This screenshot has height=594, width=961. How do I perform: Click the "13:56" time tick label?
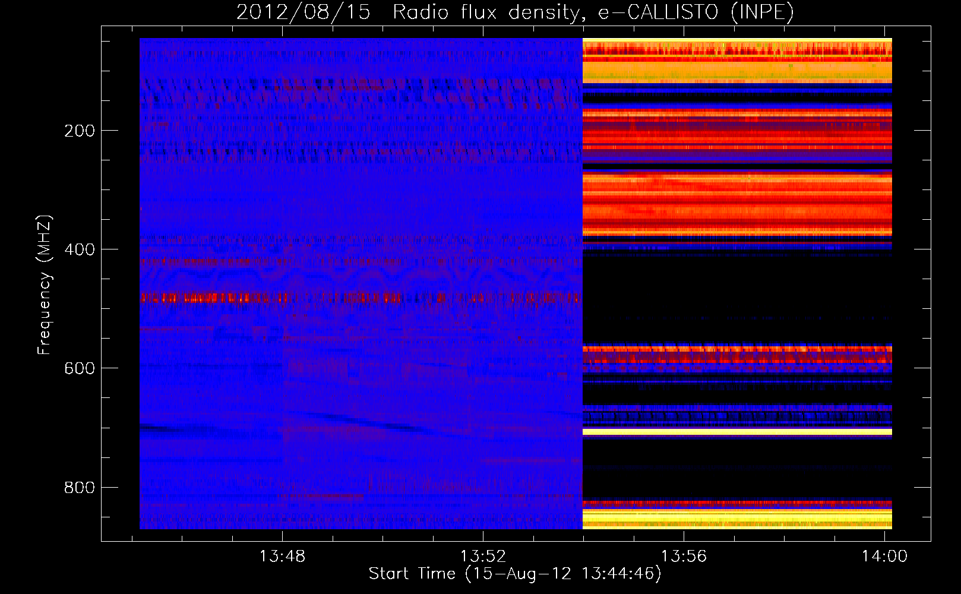pos(684,556)
